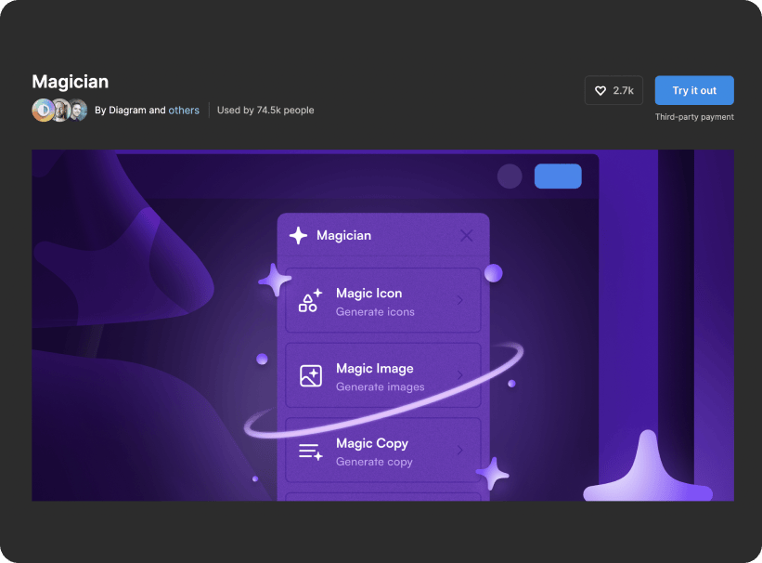The image size is (762, 563).
Task: Click the Third-party payment label
Action: (694, 117)
